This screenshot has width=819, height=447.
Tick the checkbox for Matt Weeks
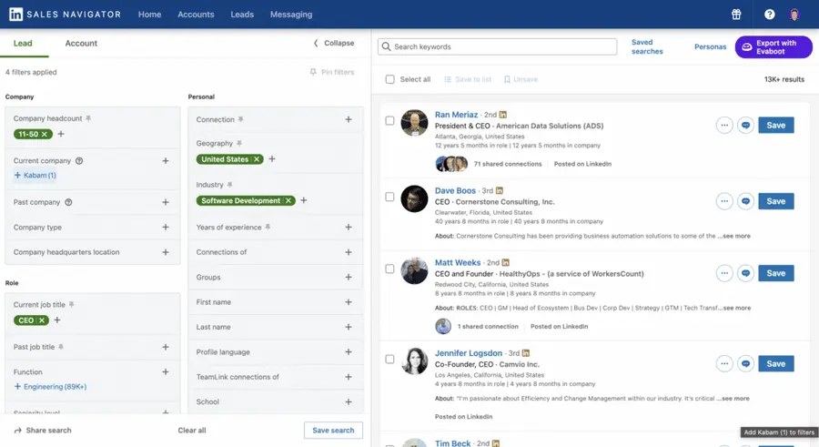pos(389,269)
